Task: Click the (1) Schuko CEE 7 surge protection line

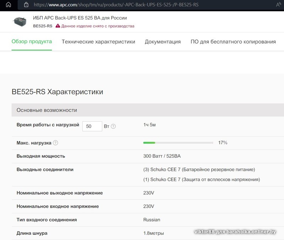Action: coord(202,179)
